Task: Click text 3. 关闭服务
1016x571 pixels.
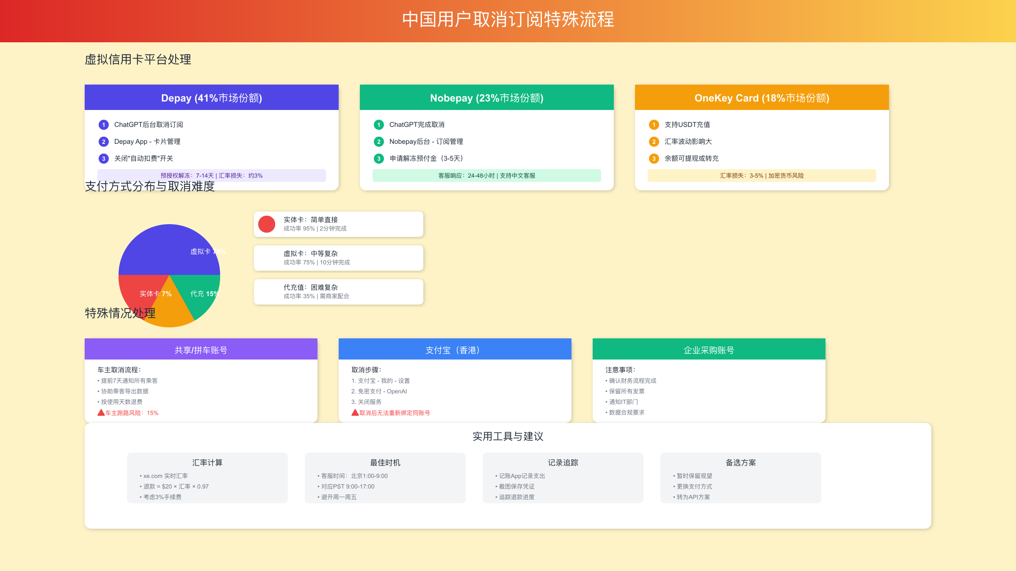Action: click(x=367, y=402)
